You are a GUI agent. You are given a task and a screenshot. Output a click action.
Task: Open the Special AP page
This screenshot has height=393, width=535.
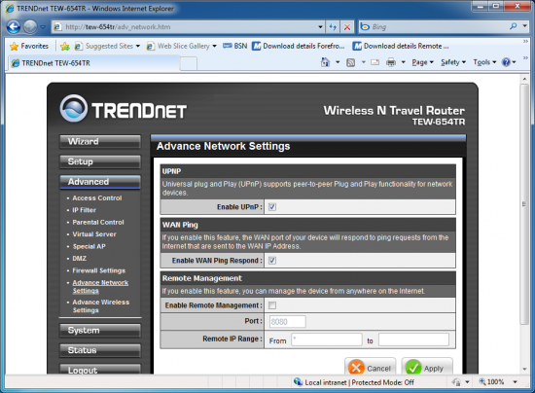(x=89, y=246)
